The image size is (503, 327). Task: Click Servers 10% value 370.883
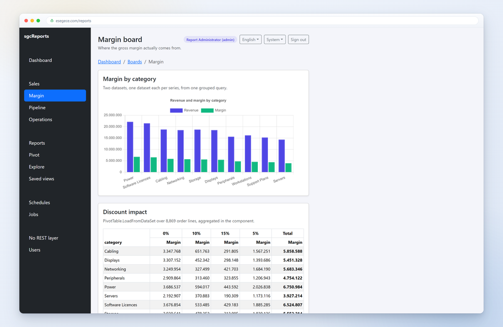click(202, 296)
